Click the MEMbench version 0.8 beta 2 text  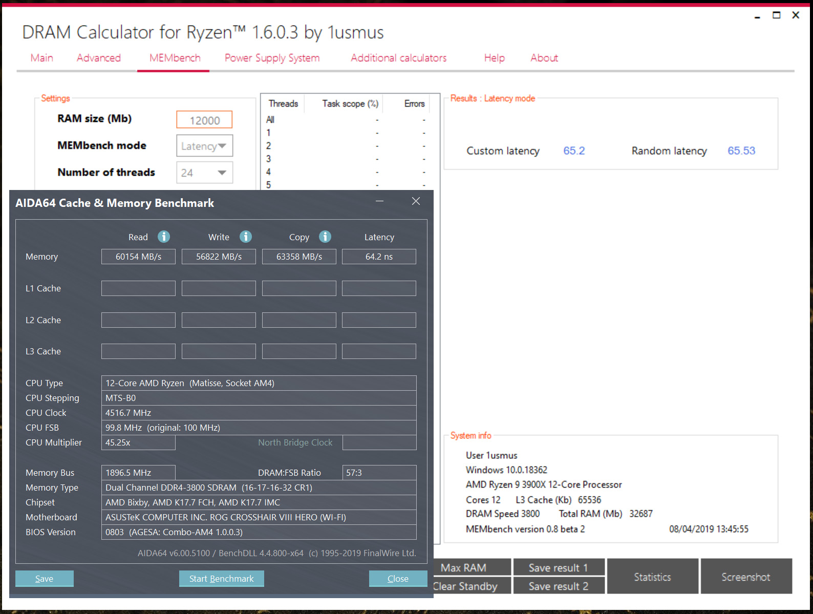pyautogui.click(x=525, y=529)
